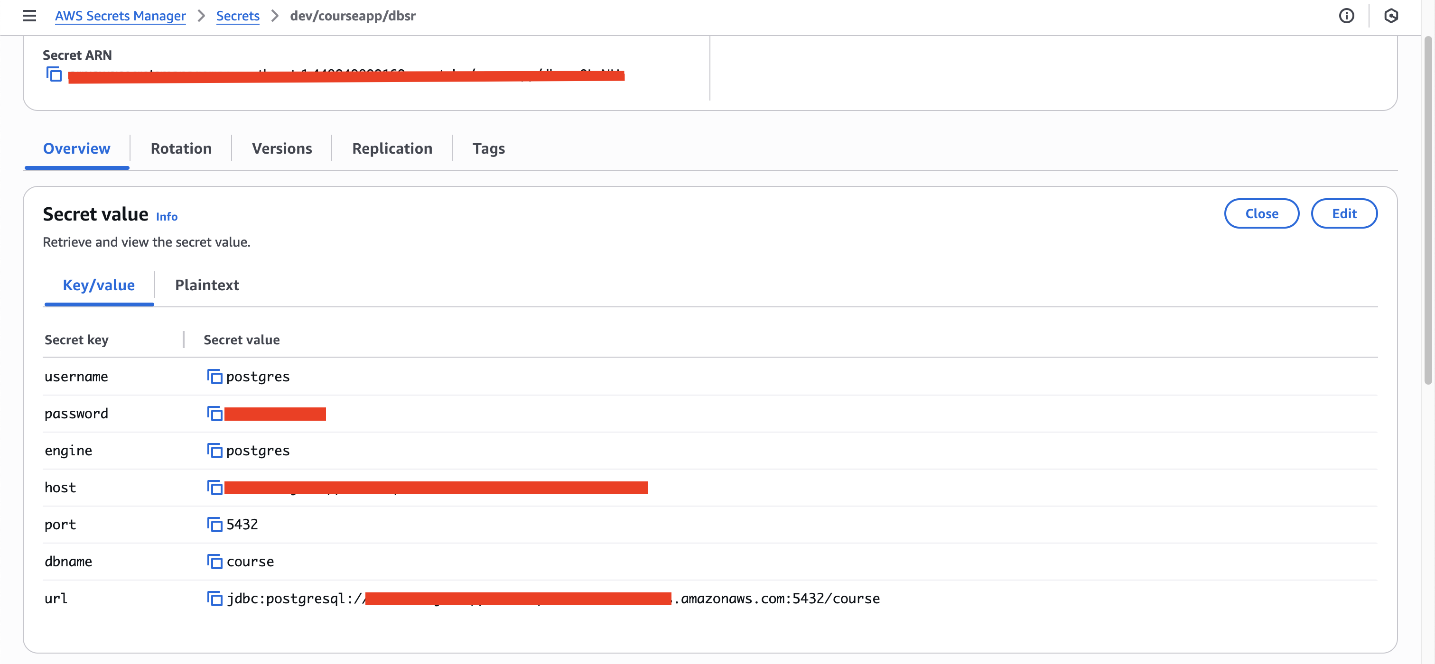Click the 'url' key cell
This screenshot has height=664, width=1435.
(56, 599)
